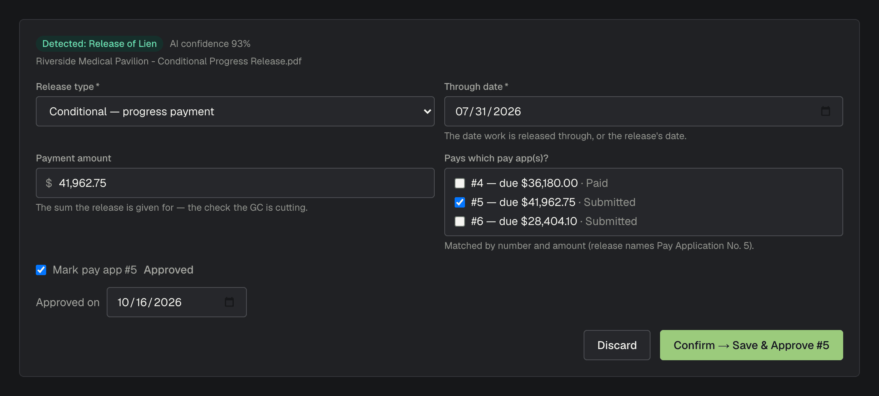This screenshot has height=396, width=879.
Task: Click the Riverside Medical Pavilion PDF filename
Action: (169, 61)
